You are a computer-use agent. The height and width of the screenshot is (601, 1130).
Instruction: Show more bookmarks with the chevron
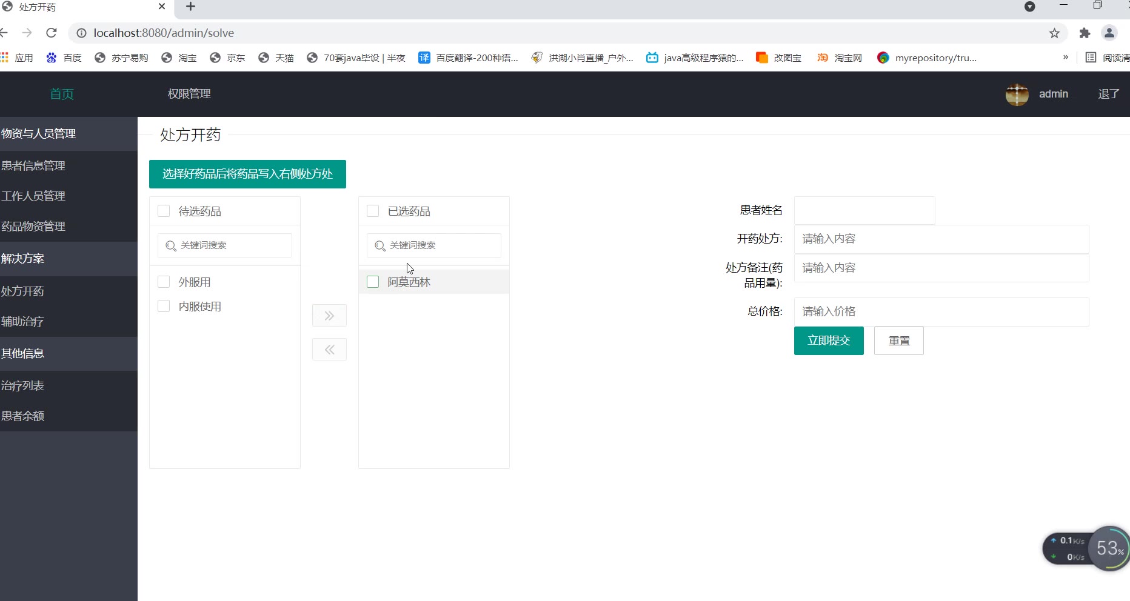point(1066,57)
